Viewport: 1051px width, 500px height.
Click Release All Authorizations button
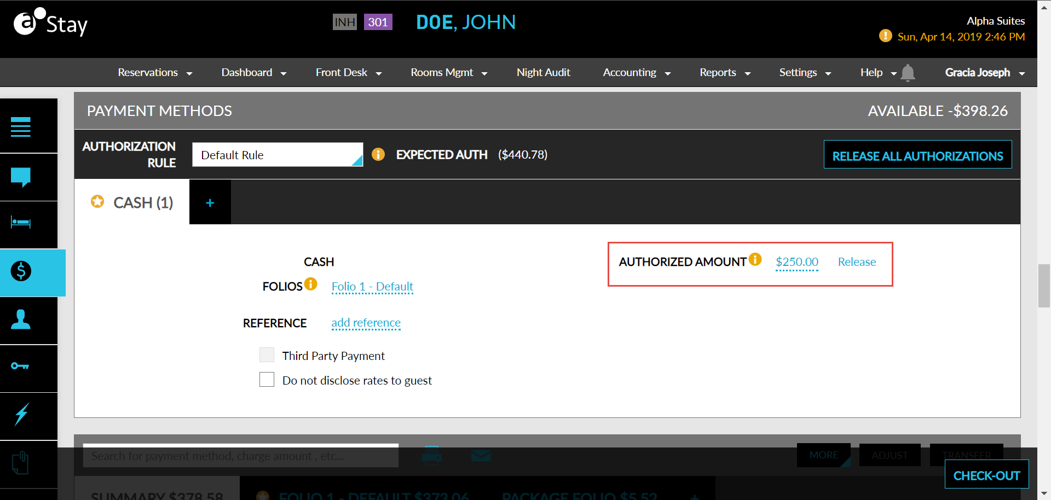[917, 155]
